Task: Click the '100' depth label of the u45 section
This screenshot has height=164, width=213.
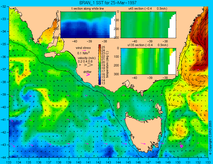Action: (117, 20)
